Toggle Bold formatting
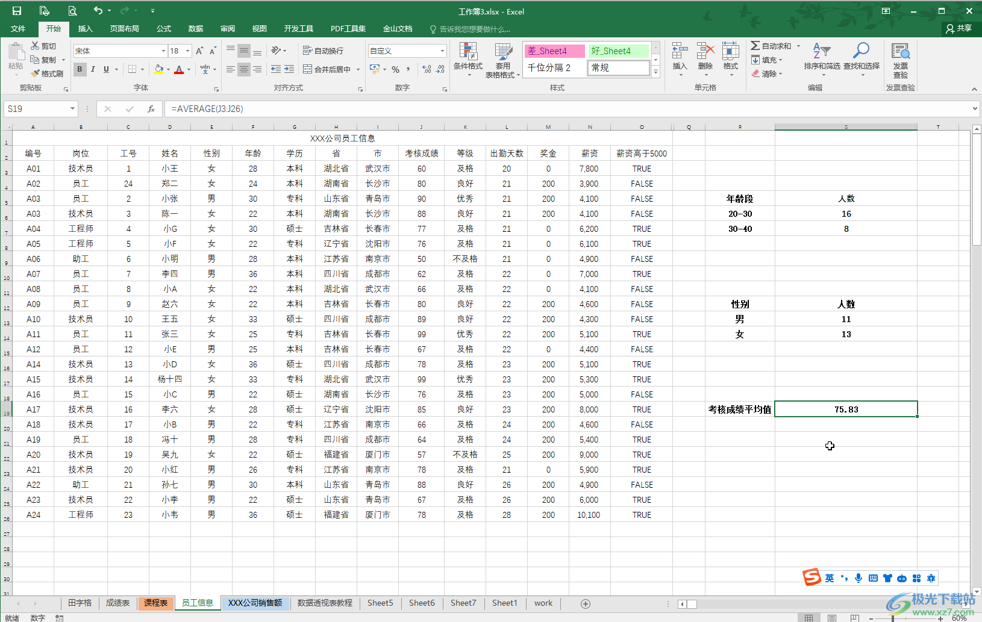This screenshot has width=982, height=622. pyautogui.click(x=80, y=69)
